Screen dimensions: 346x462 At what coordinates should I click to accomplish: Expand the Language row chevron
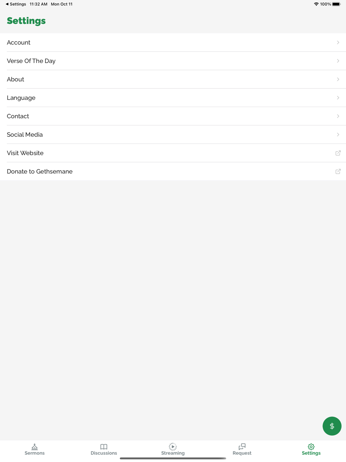[338, 98]
